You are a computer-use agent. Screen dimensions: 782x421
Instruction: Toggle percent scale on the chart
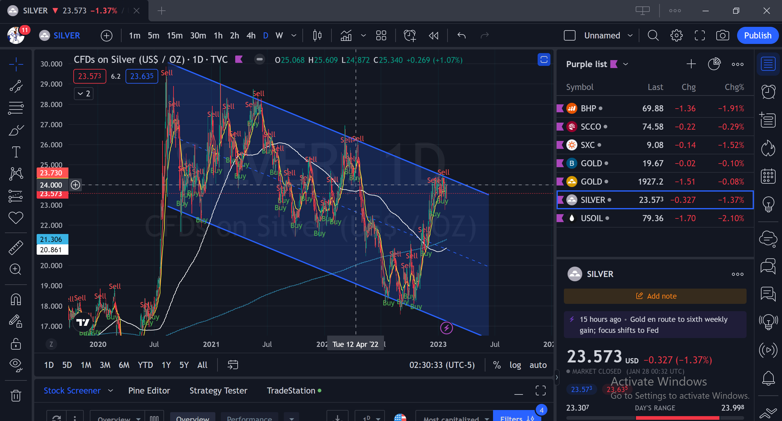(x=497, y=365)
